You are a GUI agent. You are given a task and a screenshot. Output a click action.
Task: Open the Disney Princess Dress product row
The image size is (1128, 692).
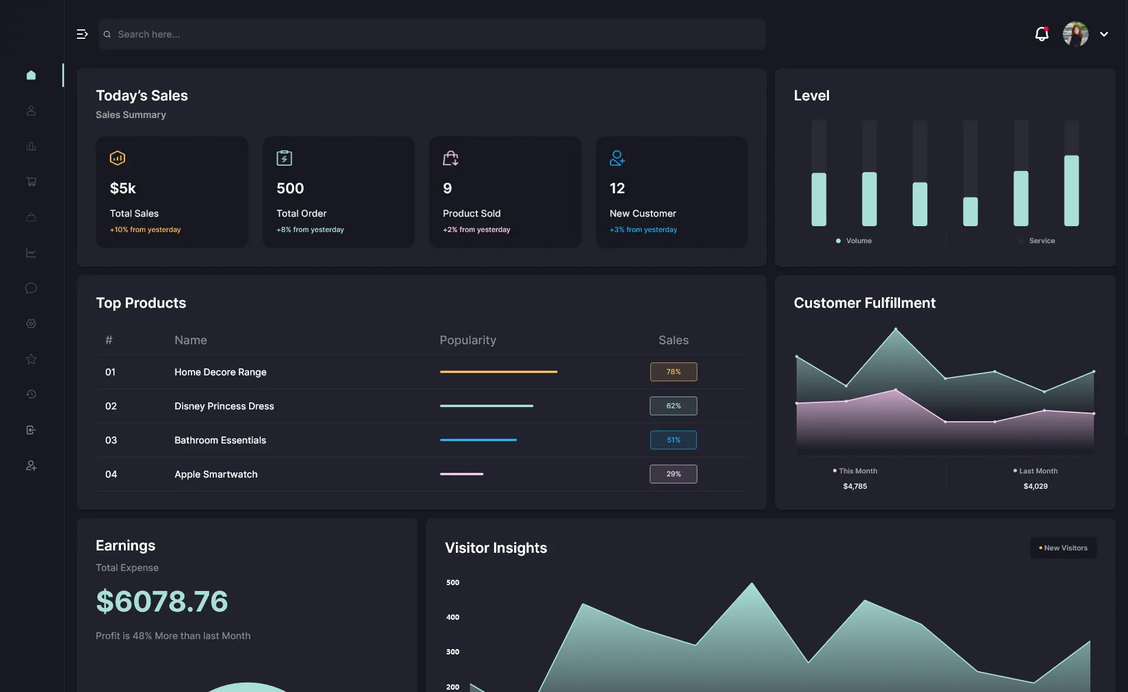click(223, 405)
